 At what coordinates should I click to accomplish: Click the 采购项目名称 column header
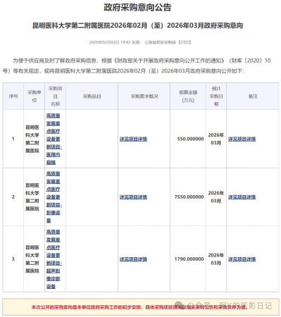click(x=55, y=97)
